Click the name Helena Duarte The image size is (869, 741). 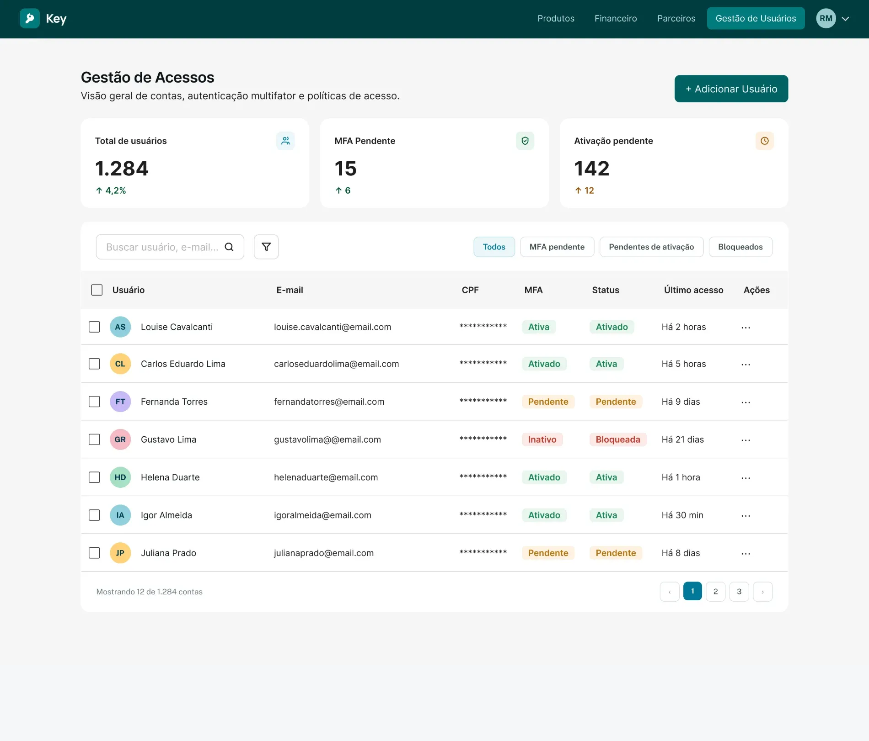coord(170,477)
